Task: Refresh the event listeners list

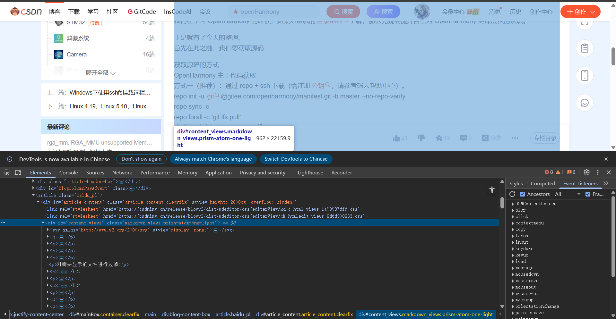Action: pos(512,194)
